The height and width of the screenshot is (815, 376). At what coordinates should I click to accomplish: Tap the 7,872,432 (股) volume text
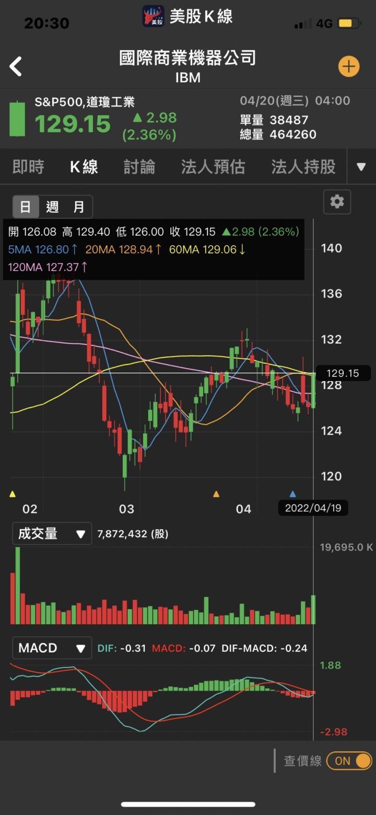pyautogui.click(x=133, y=534)
